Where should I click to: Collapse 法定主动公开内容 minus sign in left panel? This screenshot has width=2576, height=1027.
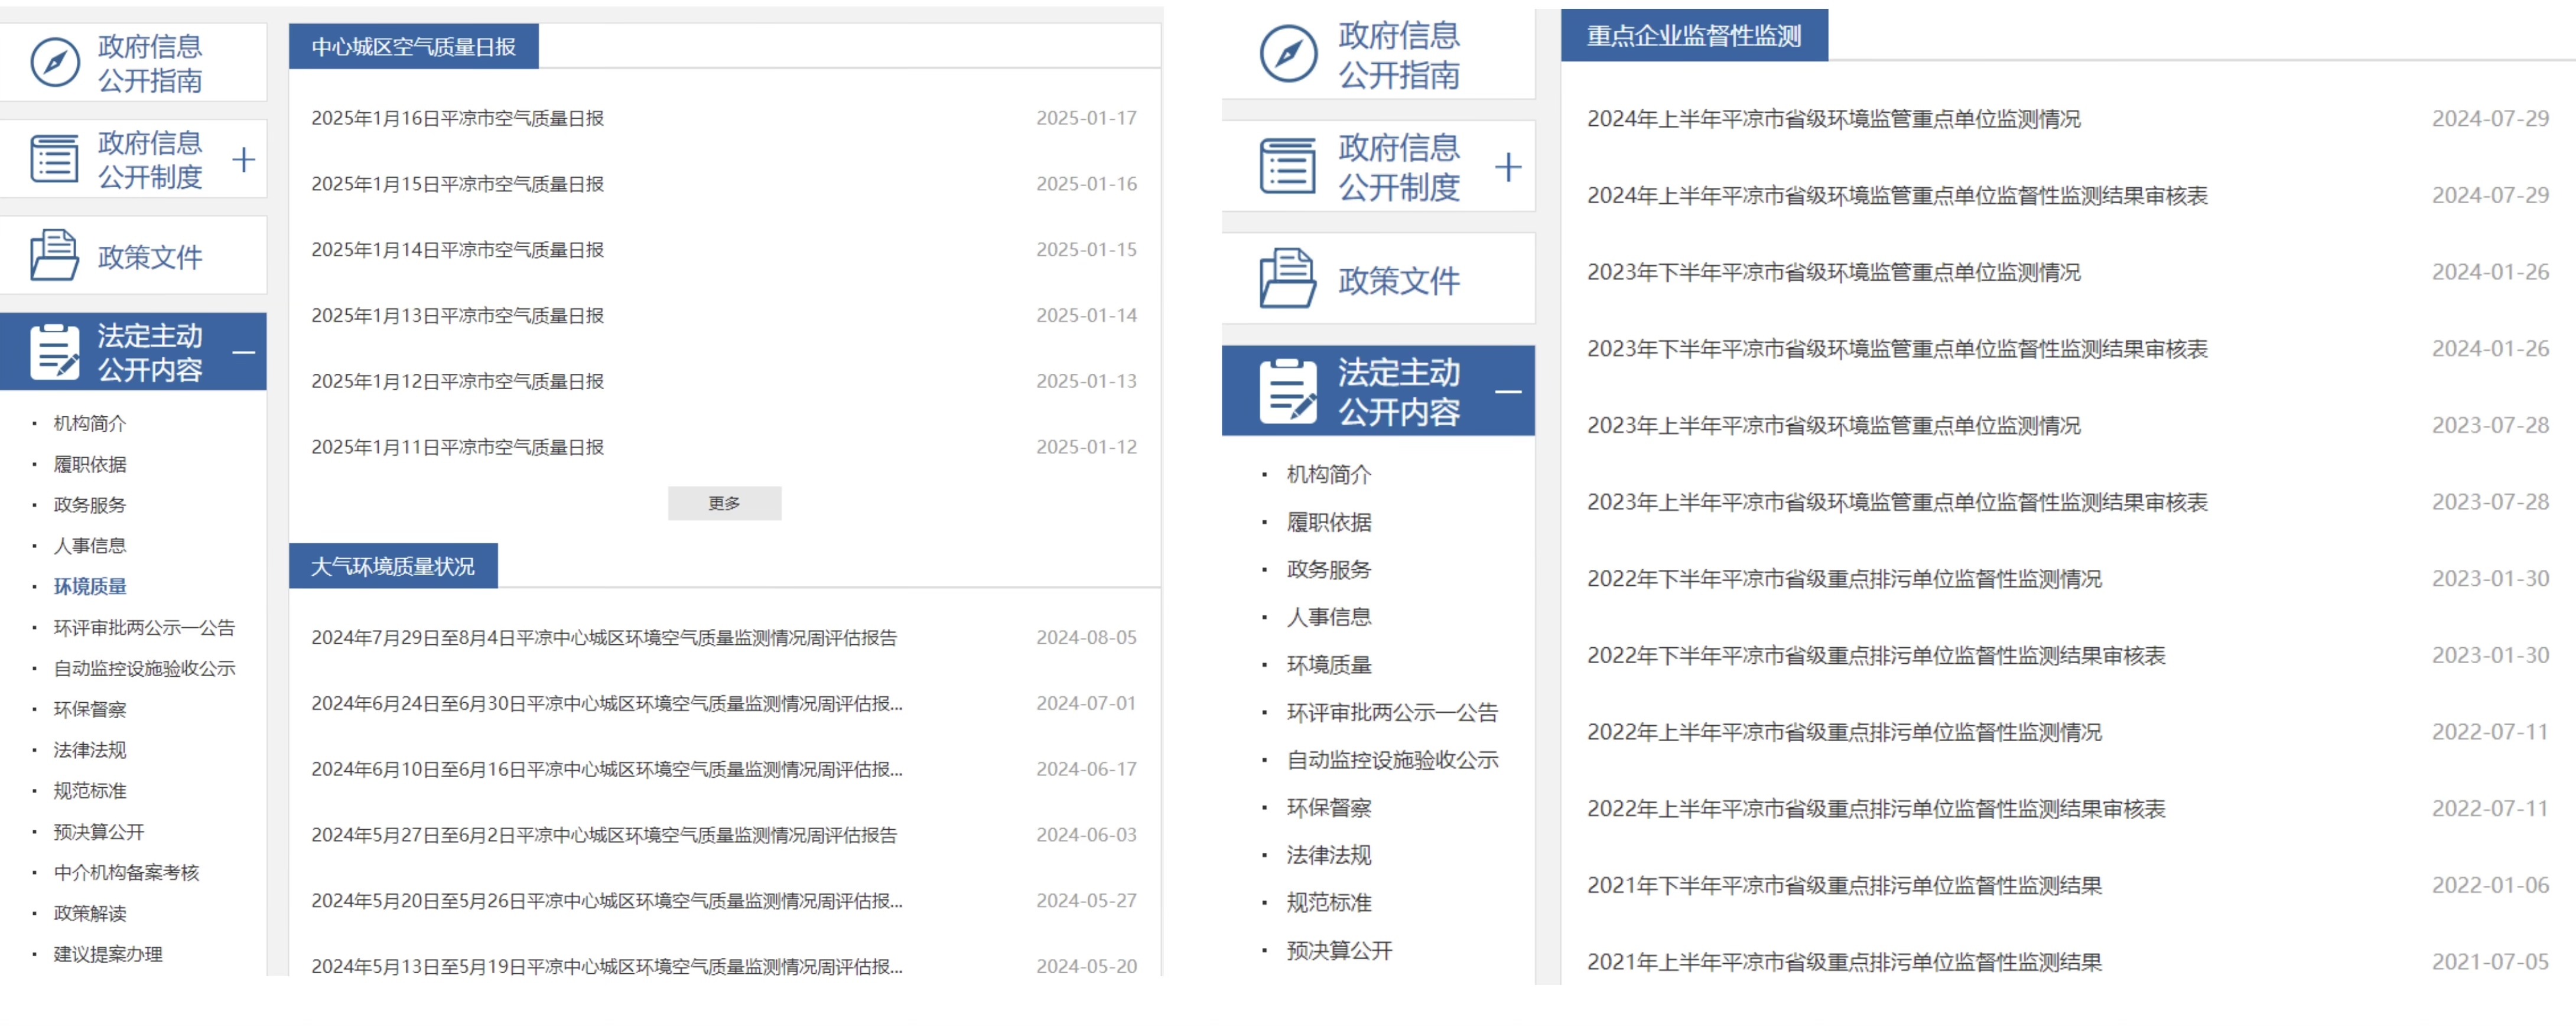click(243, 352)
